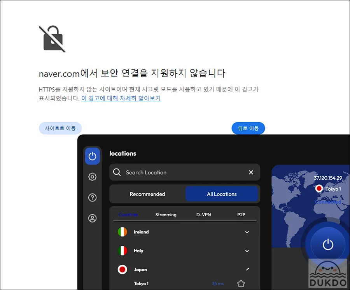Image resolution: width=350 pixels, height=290 pixels.
Task: Select the D-VPN category tab
Action: coord(203,215)
